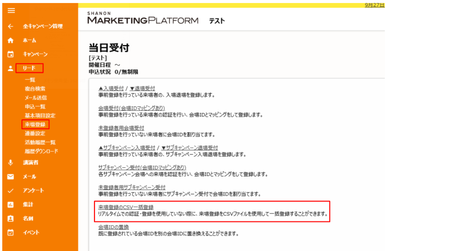Click the person icon beside リード
Screen dimensions: 458x251
tap(11, 69)
